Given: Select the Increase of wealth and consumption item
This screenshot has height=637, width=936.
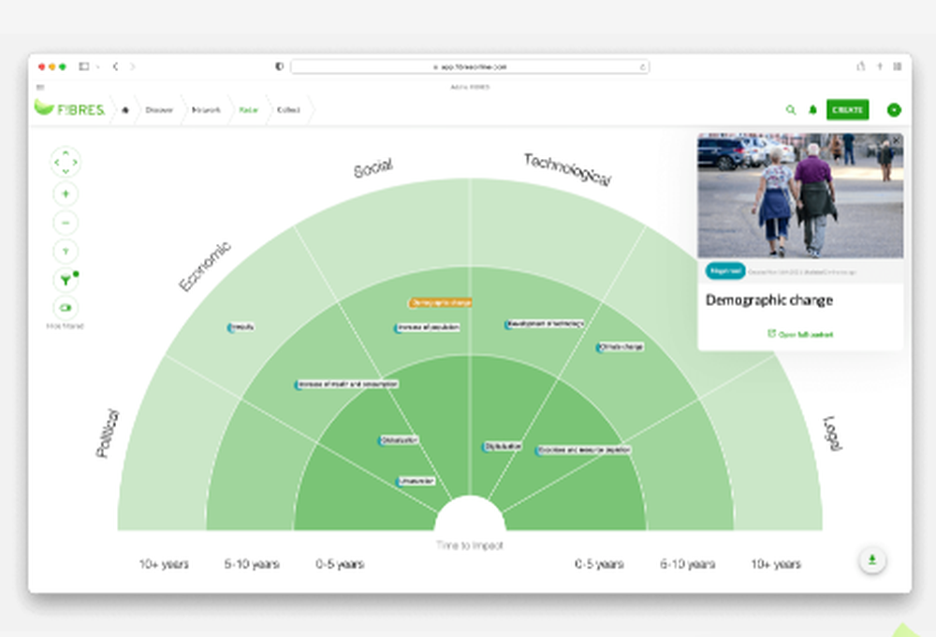Looking at the screenshot, I should (346, 384).
